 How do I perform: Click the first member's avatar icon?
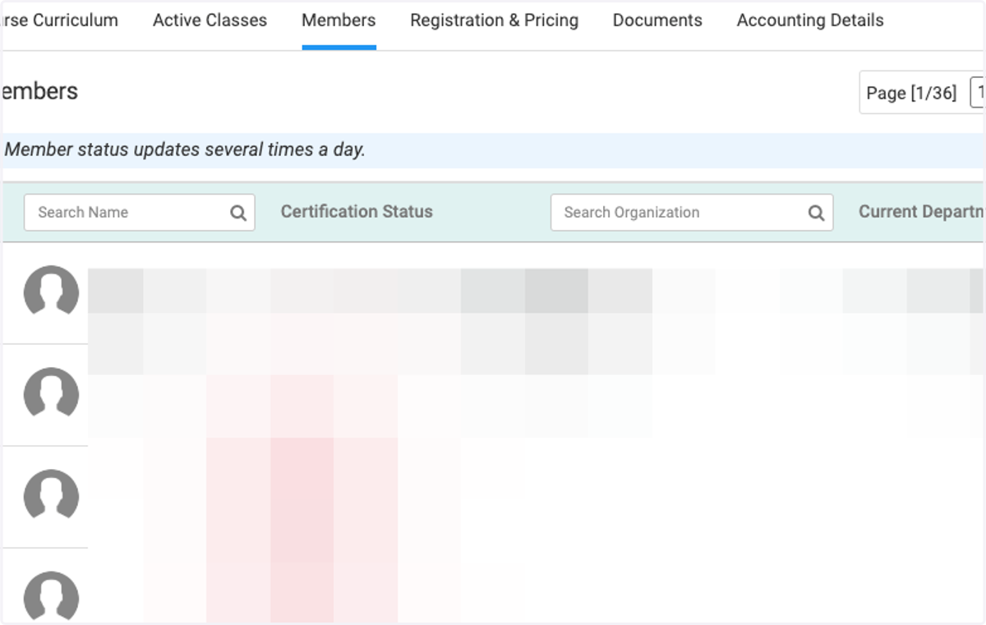coord(51,292)
